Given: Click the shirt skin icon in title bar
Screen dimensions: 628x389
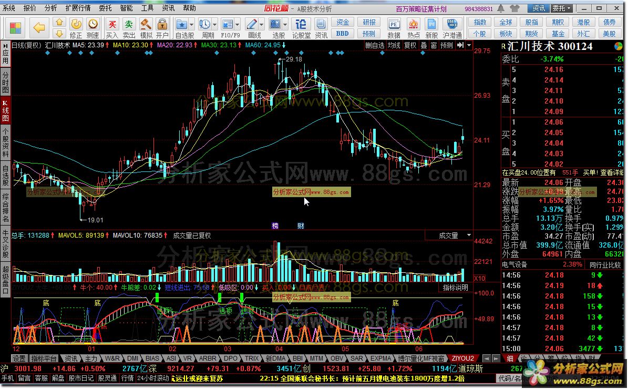Looking at the screenshot, I should [x=514, y=8].
